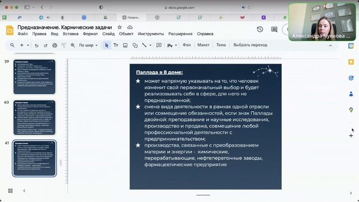Viewport: 359px width, 202px height.
Task: Open Google Calendar side panel icon
Action: 351,46
